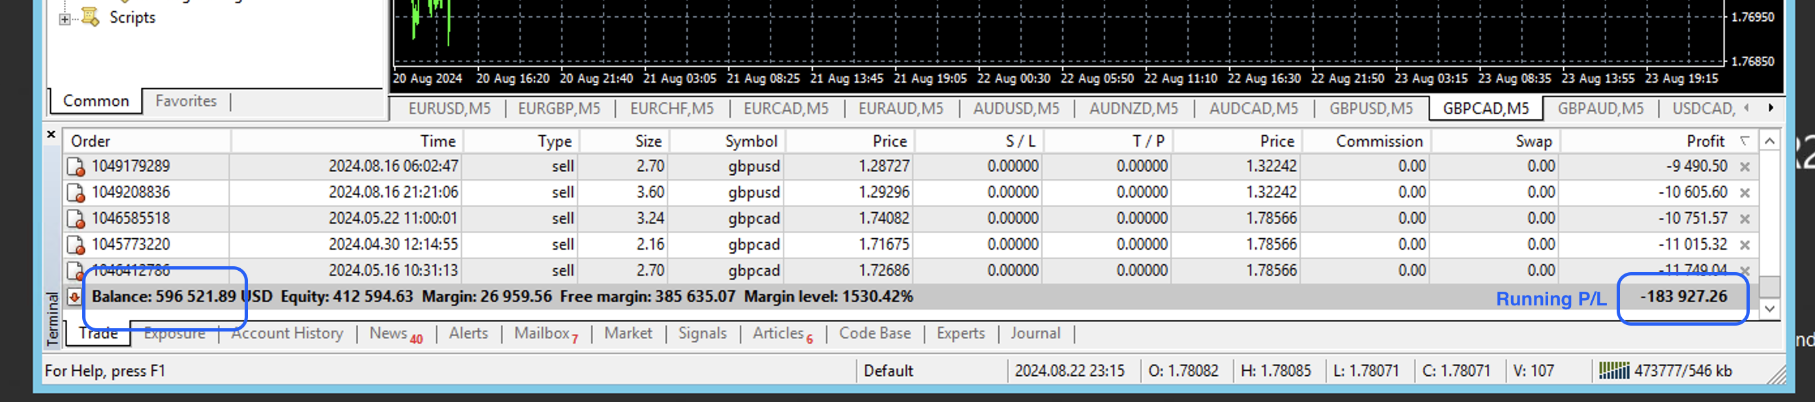The height and width of the screenshot is (402, 1815).
Task: Click order icon for 1046585518
Action: (76, 219)
